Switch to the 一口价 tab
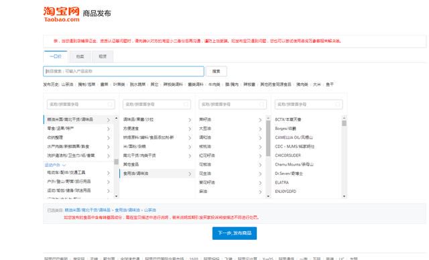This screenshot has width=429, height=260. (55, 56)
